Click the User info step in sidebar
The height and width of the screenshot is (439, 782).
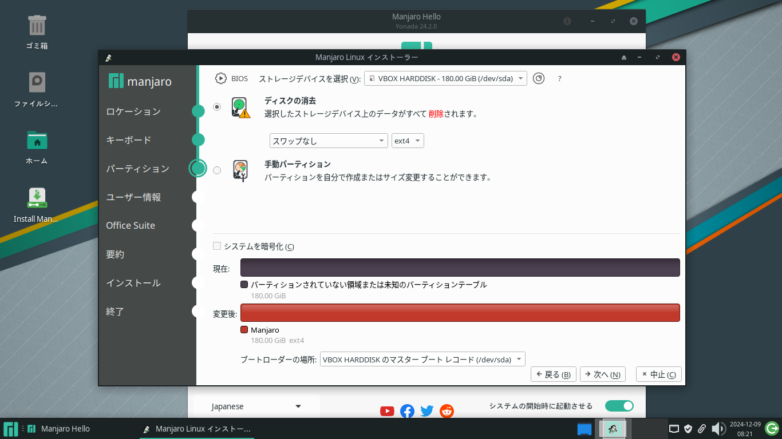[x=133, y=197]
